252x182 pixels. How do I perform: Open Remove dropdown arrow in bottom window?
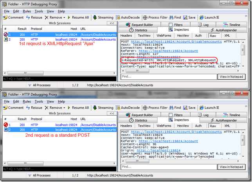pos(64,108)
